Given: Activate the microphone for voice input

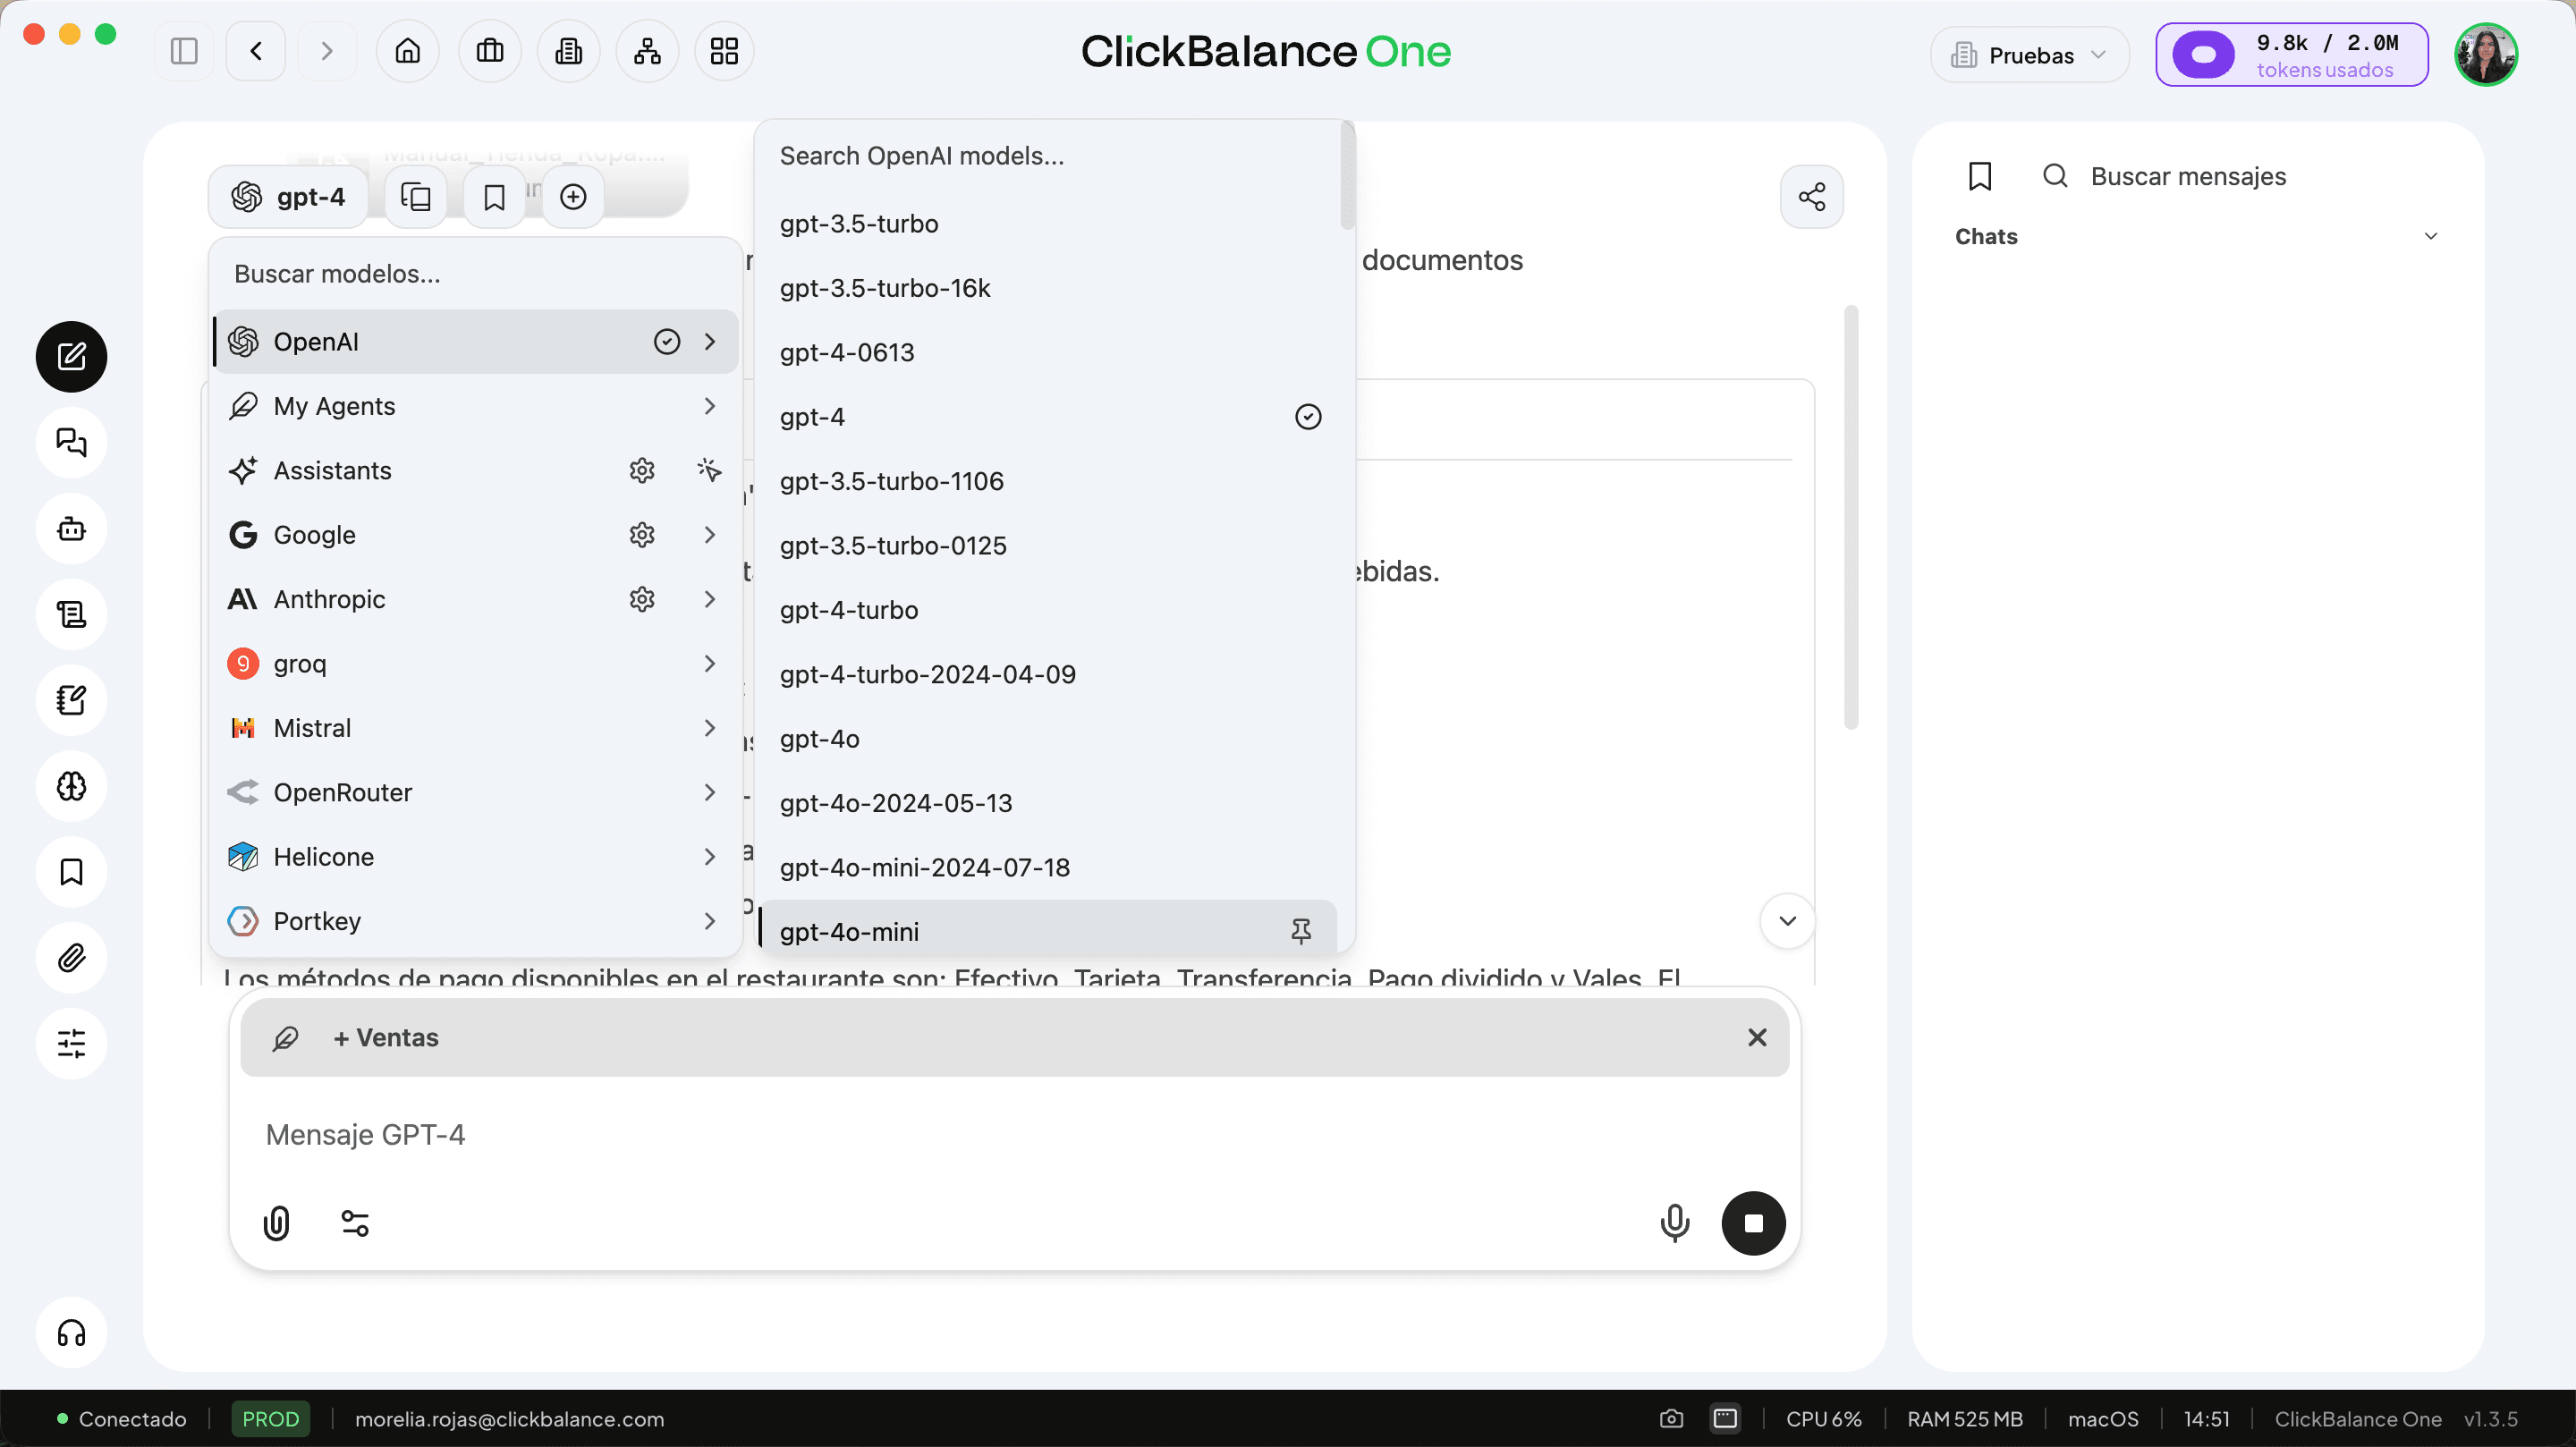Looking at the screenshot, I should click(1675, 1223).
